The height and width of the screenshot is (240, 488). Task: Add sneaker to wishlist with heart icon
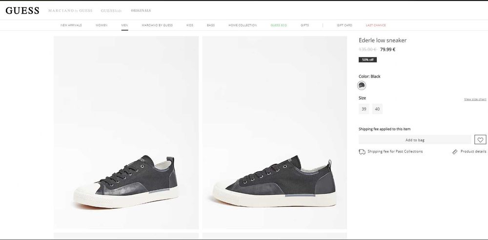coord(480,140)
